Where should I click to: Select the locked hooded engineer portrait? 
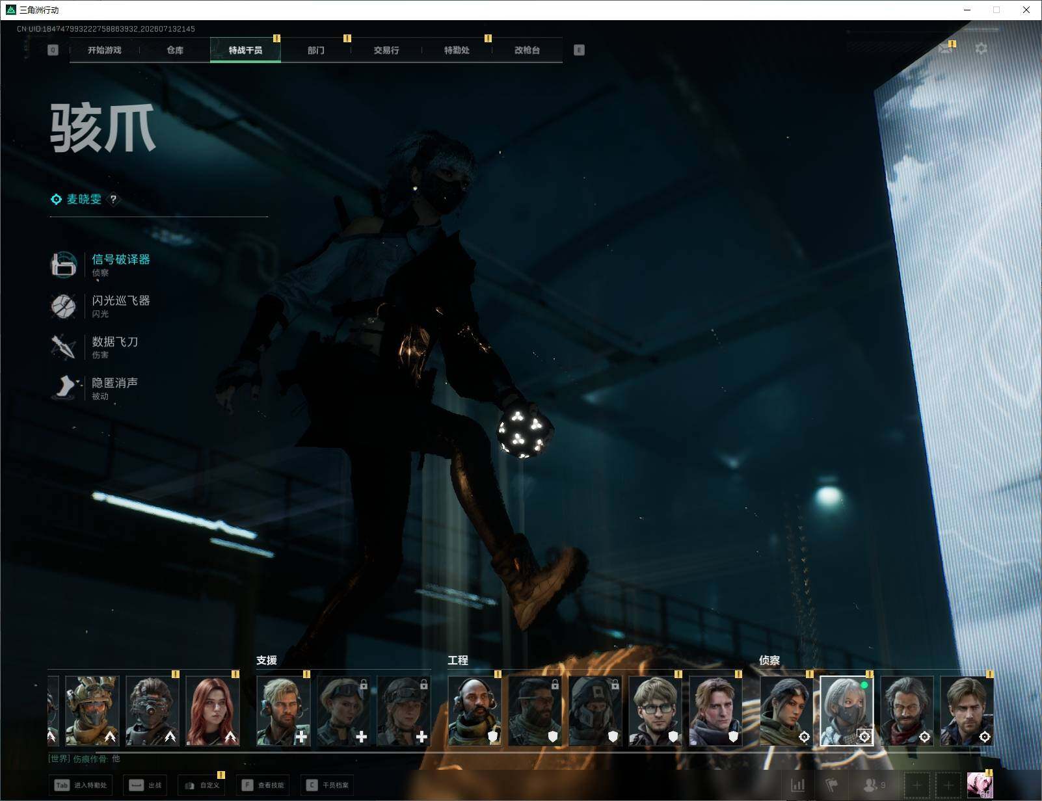click(595, 711)
